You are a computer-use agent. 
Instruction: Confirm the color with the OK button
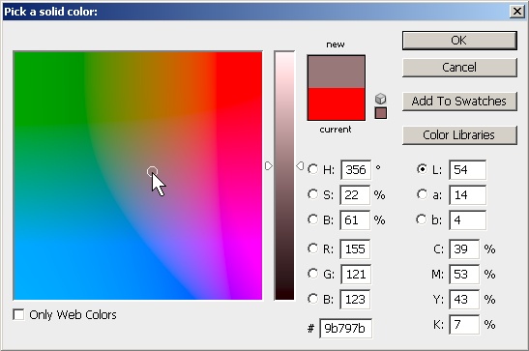(x=459, y=41)
